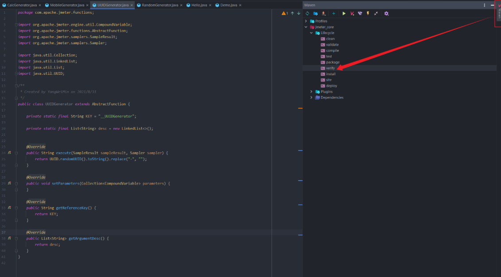Viewport: 501px width, 277px height.
Task: Click the Dependencies library icon
Action: tap(318, 98)
